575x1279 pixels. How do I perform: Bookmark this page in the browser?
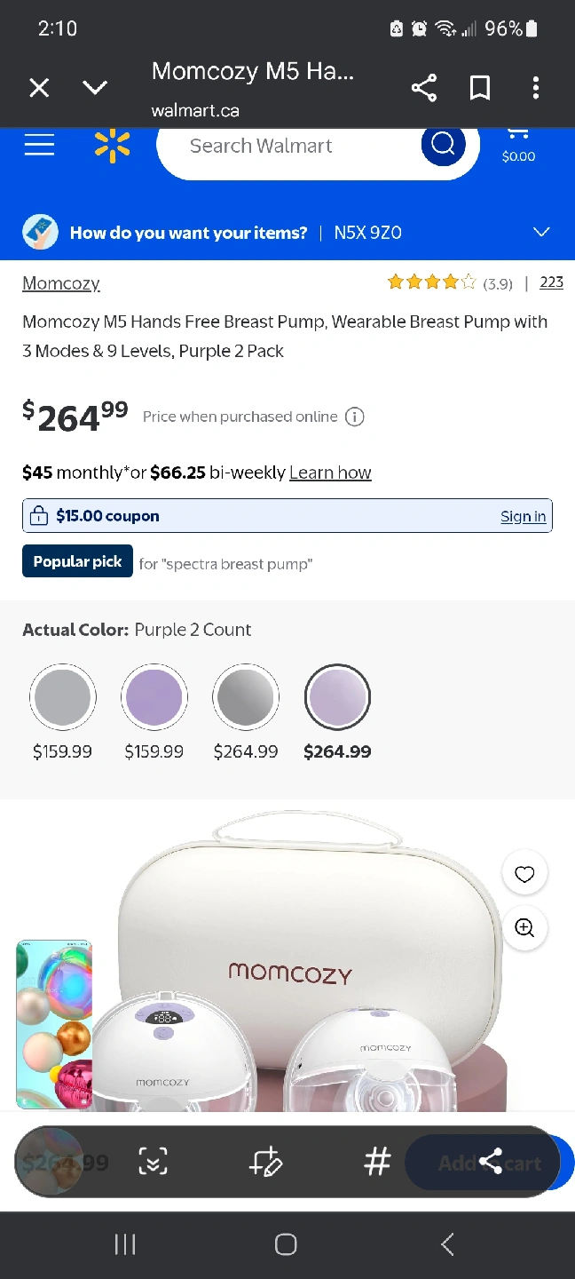point(480,88)
